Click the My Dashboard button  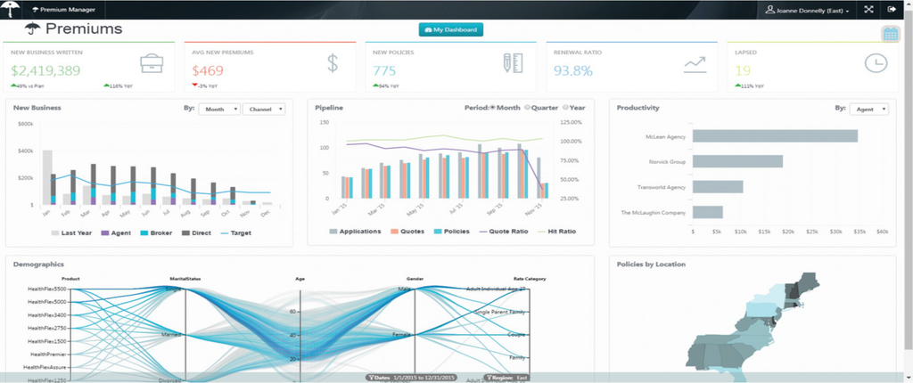click(451, 30)
